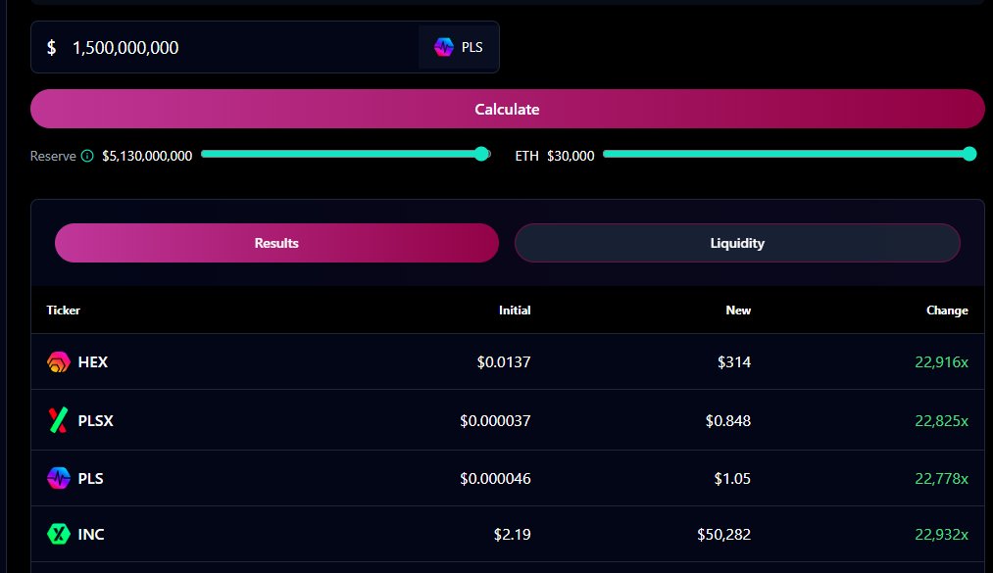Click the ETH label
The width and height of the screenshot is (993, 573).
[526, 156]
